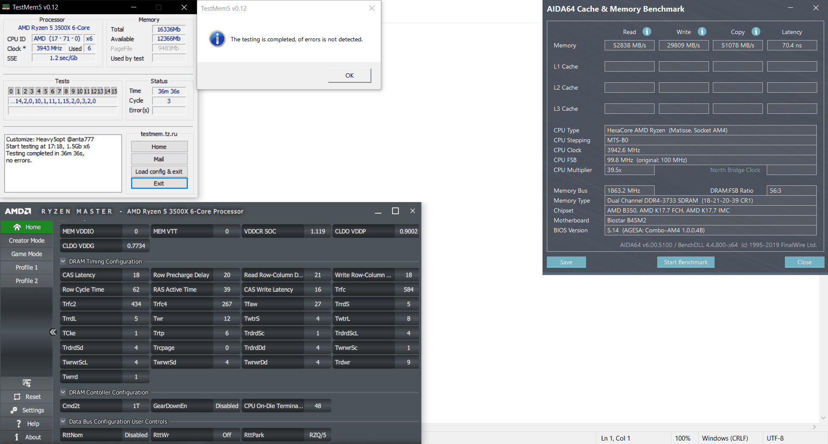Click the TestMem5 log text box
The image size is (828, 444).
coord(63,163)
